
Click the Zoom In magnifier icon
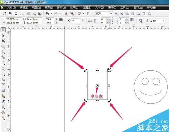tap(116, 14)
